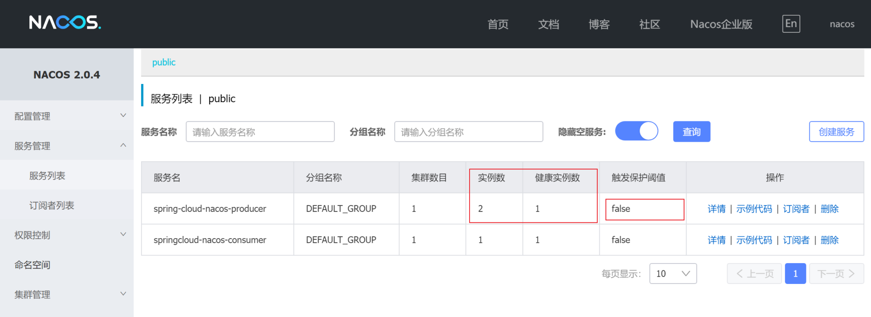
Task: Switch language with the En icon
Action: coord(791,24)
